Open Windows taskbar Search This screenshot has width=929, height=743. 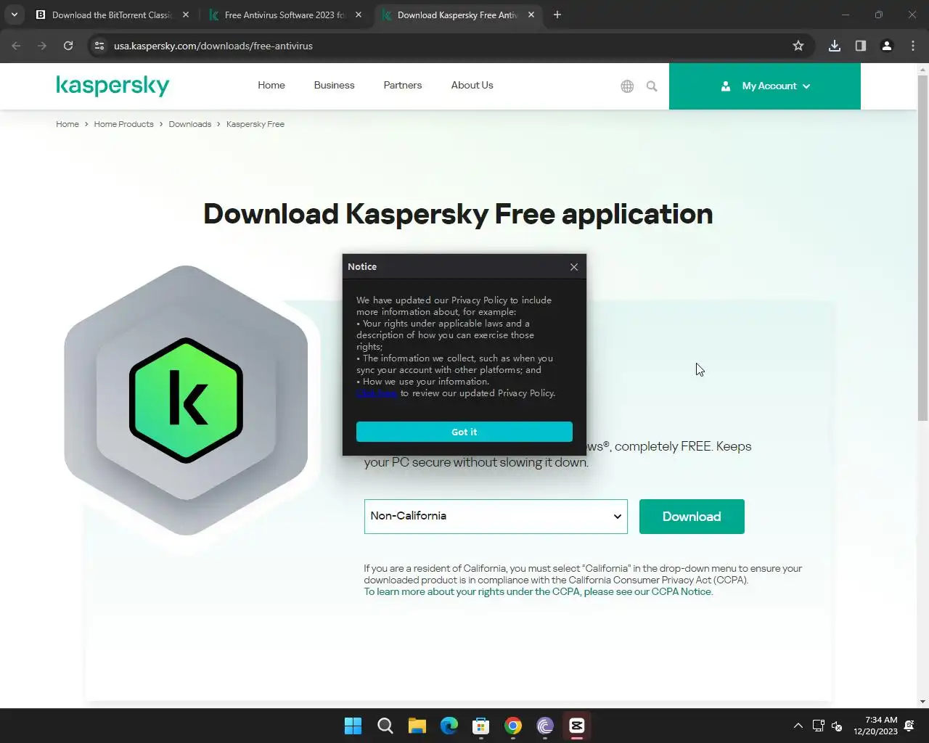point(385,726)
